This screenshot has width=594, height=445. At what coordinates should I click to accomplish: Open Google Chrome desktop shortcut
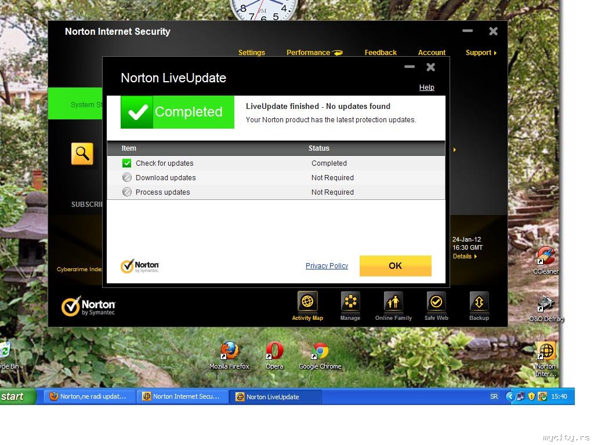(320, 355)
